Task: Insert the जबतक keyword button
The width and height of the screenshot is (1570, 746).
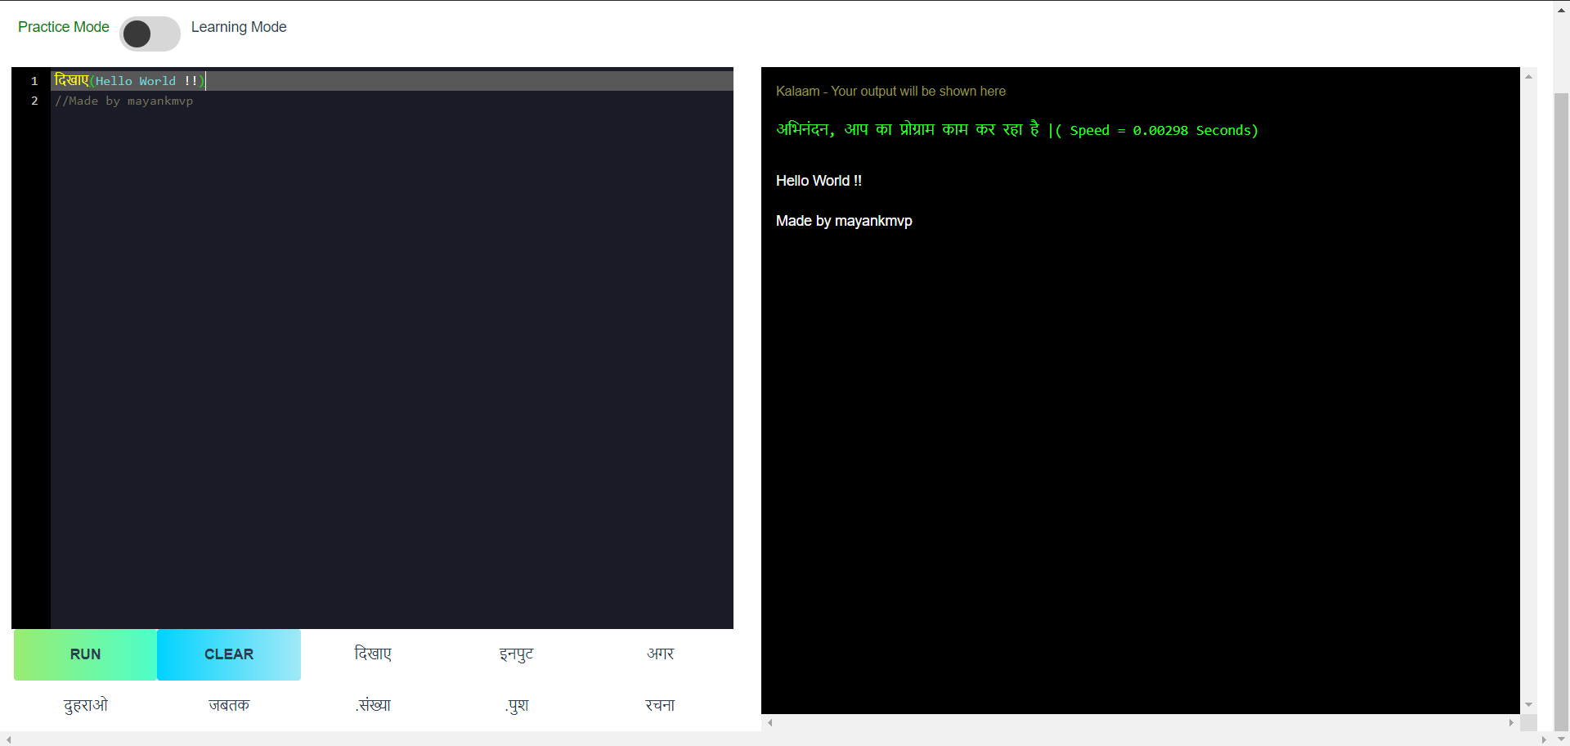Action: click(229, 705)
